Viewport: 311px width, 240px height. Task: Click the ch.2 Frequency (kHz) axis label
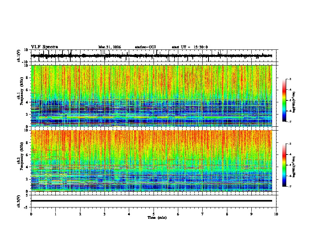tap(21, 156)
